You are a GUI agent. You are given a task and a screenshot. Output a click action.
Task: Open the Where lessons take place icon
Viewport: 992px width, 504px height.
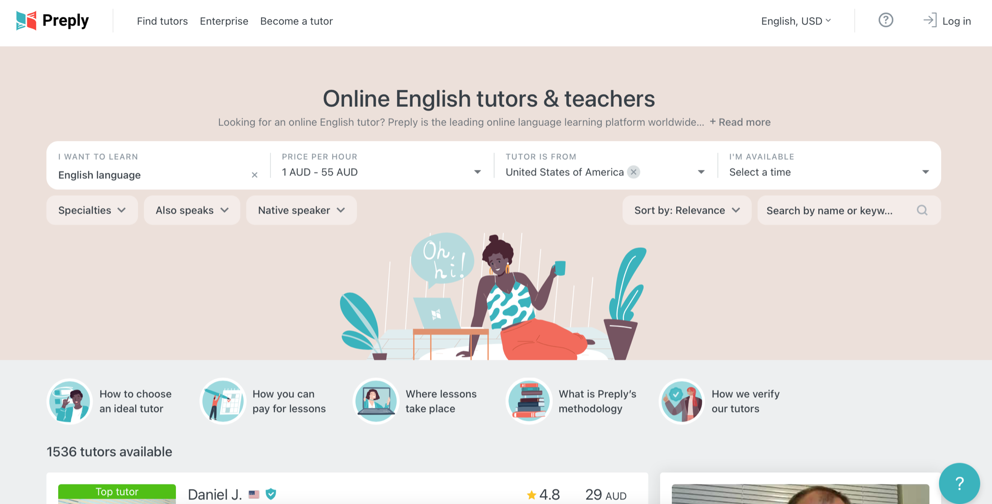coord(376,401)
